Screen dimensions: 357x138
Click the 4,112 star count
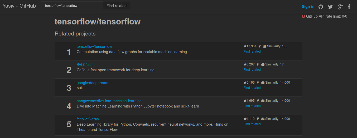pos(250,119)
